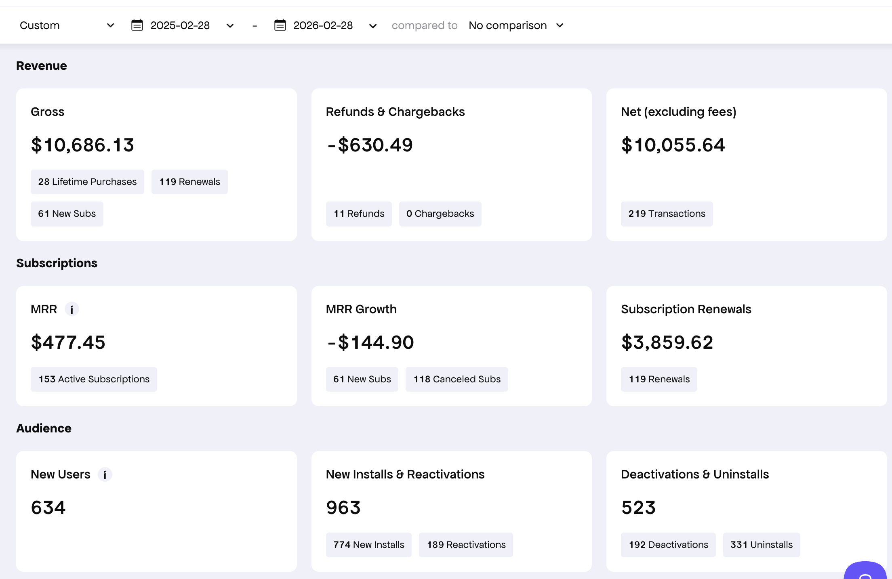Image resolution: width=892 pixels, height=579 pixels.
Task: Click the start date calendar icon
Action: tap(137, 25)
